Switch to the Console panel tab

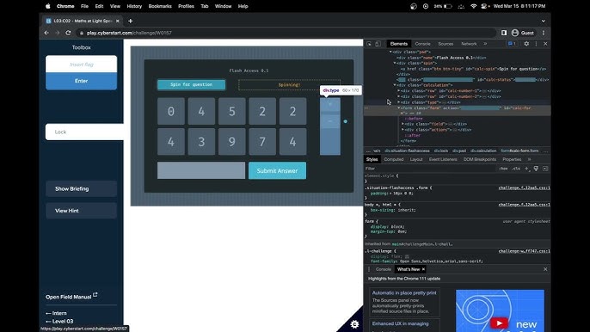pyautogui.click(x=422, y=44)
